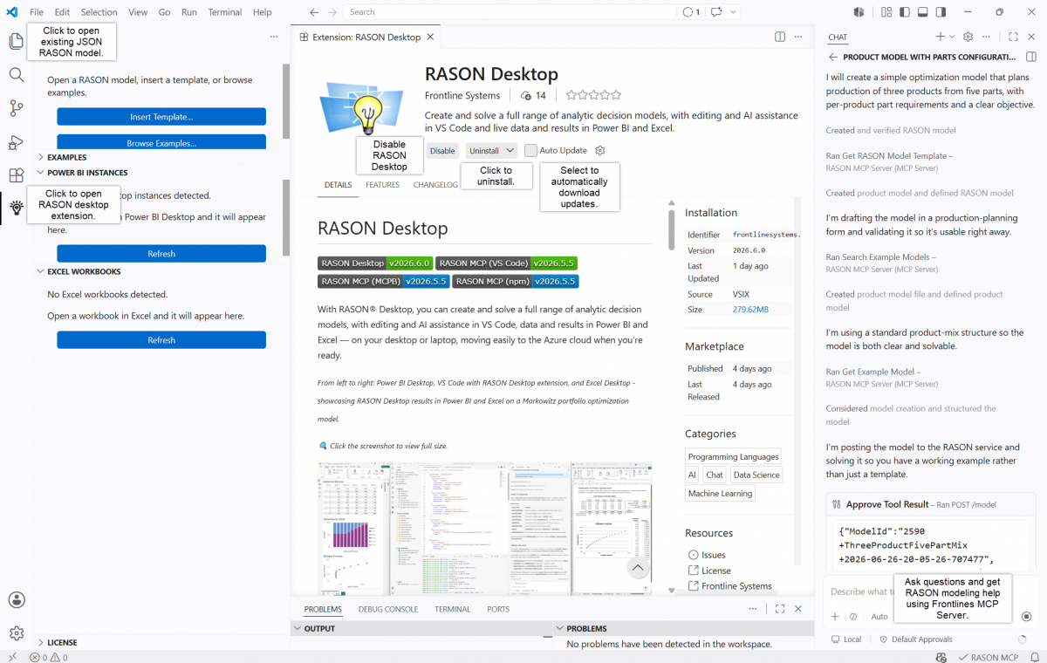Go forward with the navigation arrow
This screenshot has height=663, width=1047.
[x=332, y=12]
